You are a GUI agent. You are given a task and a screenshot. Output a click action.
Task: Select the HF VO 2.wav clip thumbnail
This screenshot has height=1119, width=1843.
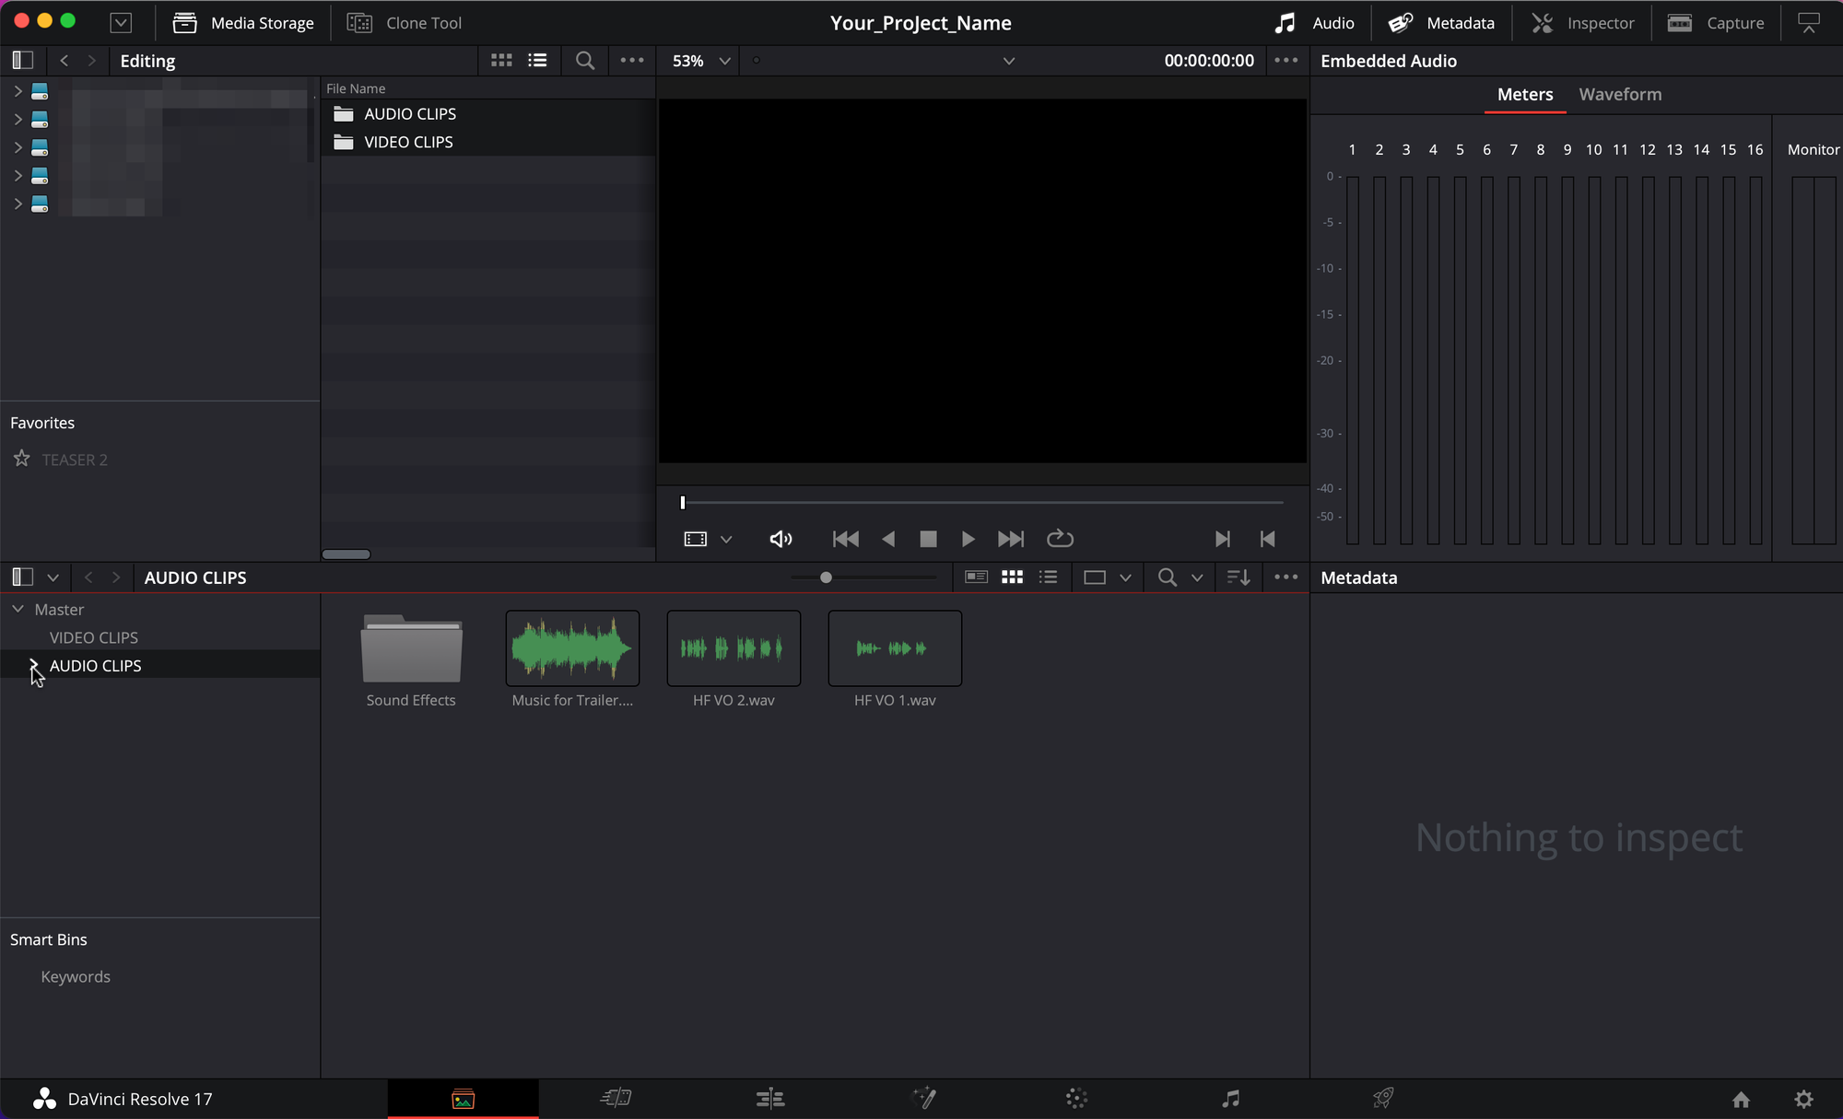pos(734,648)
